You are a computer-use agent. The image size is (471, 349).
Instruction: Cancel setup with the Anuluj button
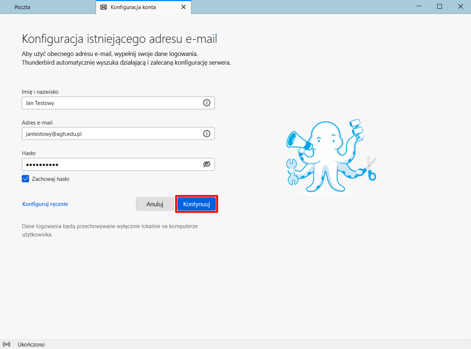tap(155, 204)
